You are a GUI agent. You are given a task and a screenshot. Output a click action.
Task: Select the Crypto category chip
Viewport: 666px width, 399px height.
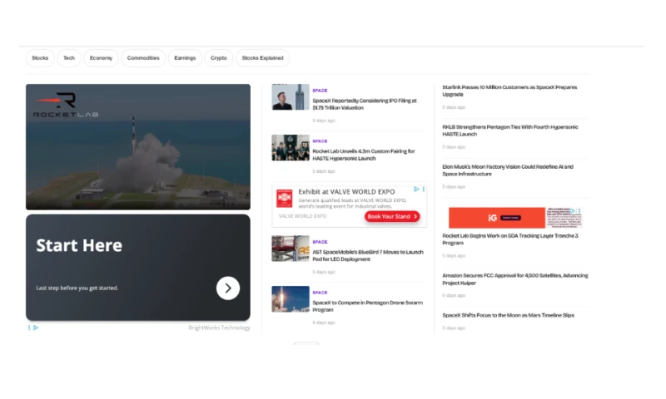click(219, 58)
